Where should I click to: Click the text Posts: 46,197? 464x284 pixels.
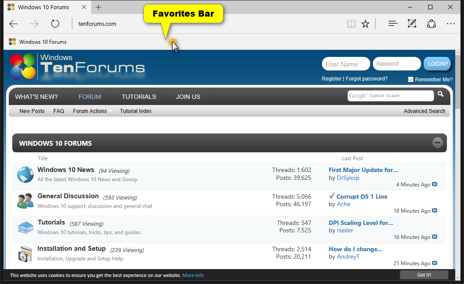[294, 204]
